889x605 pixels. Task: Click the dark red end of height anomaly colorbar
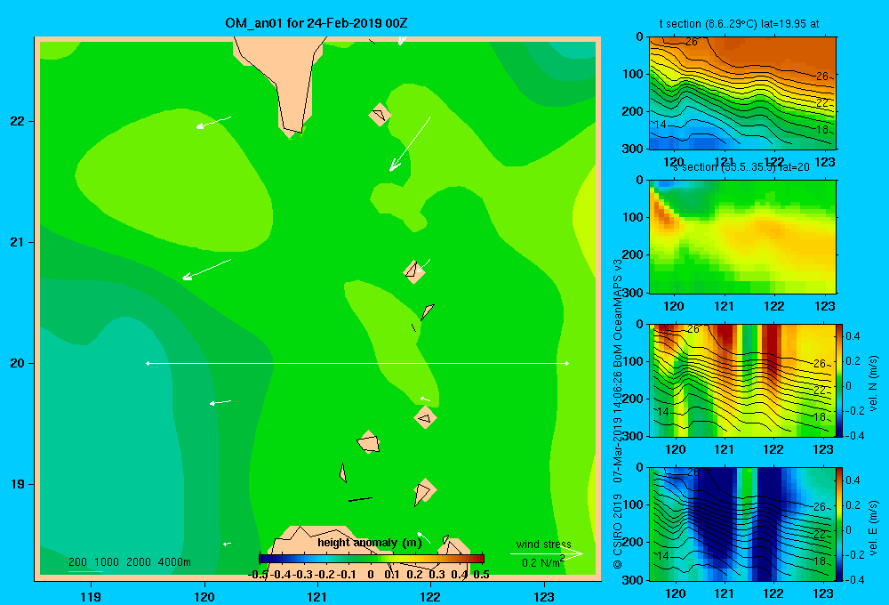tap(478, 559)
